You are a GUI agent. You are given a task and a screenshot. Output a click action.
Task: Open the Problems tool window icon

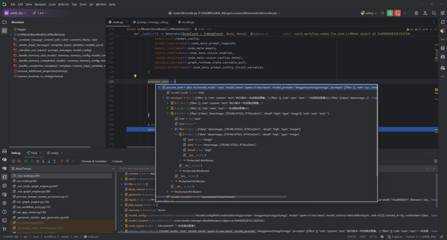[4, 212]
